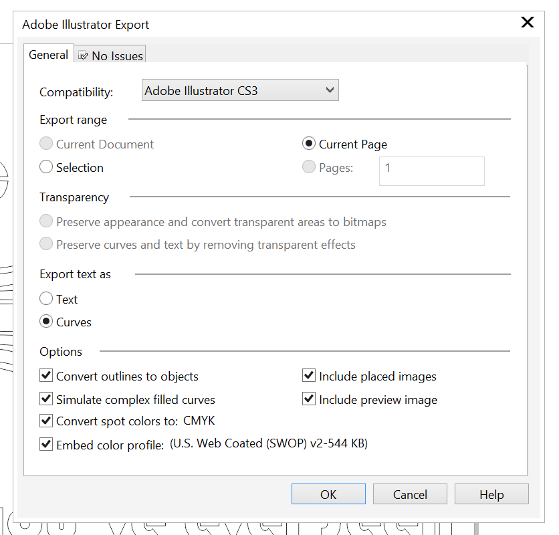Click the 'Compatibility:' label
Image resolution: width=559 pixels, height=535 pixels.
click(x=76, y=92)
